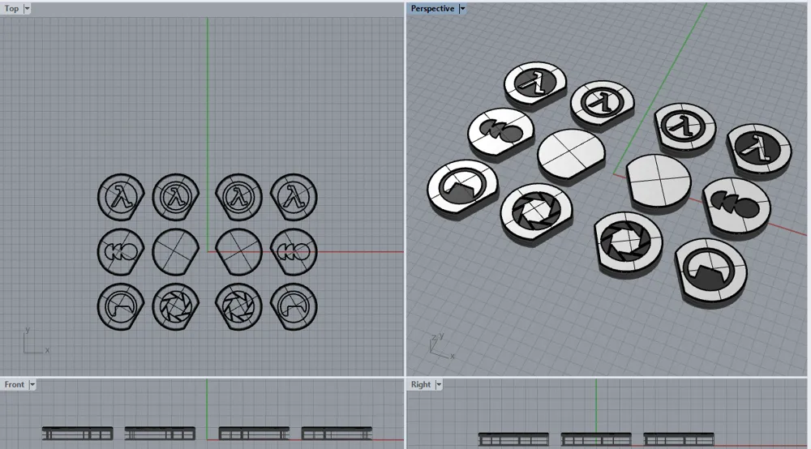Select Combine token in Perspective's right group
811x449 pixels.
pyautogui.click(x=736, y=207)
